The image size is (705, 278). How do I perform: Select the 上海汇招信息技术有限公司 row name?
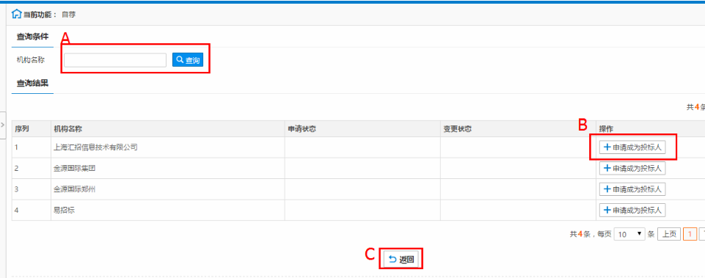(95, 147)
